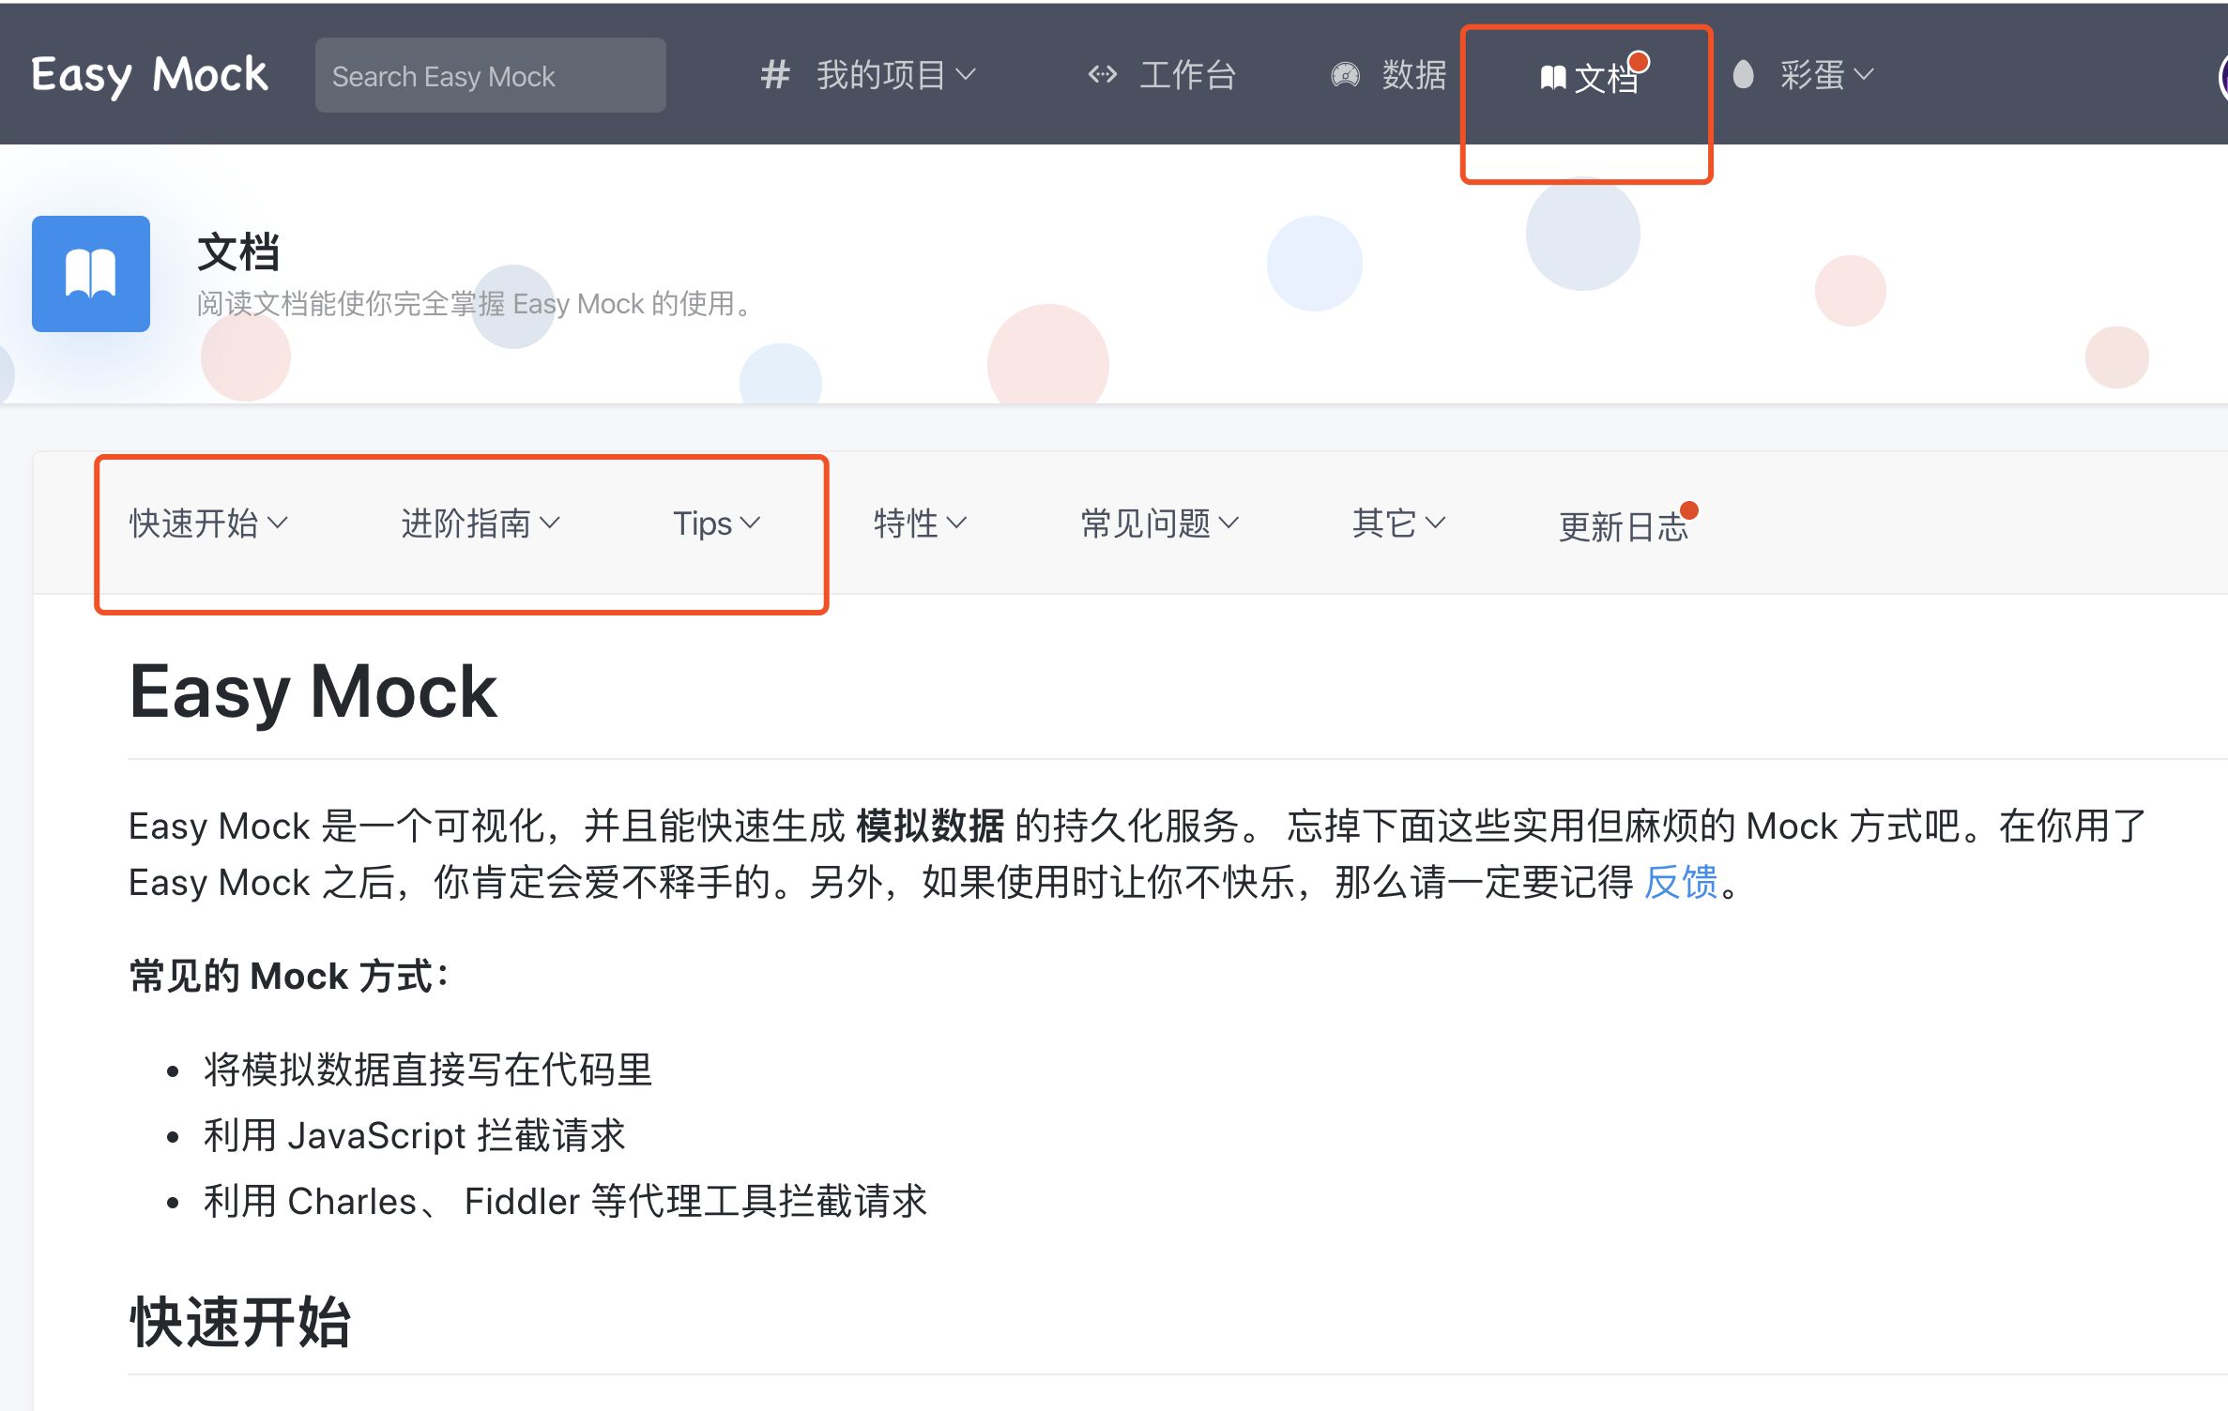The width and height of the screenshot is (2228, 1411).
Task: Open the 我的项目 dropdown menu
Action: [895, 74]
